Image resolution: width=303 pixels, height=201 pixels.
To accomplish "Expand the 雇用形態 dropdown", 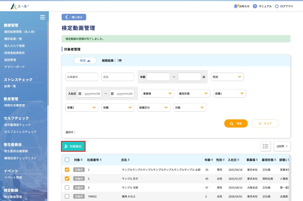I will [194, 94].
